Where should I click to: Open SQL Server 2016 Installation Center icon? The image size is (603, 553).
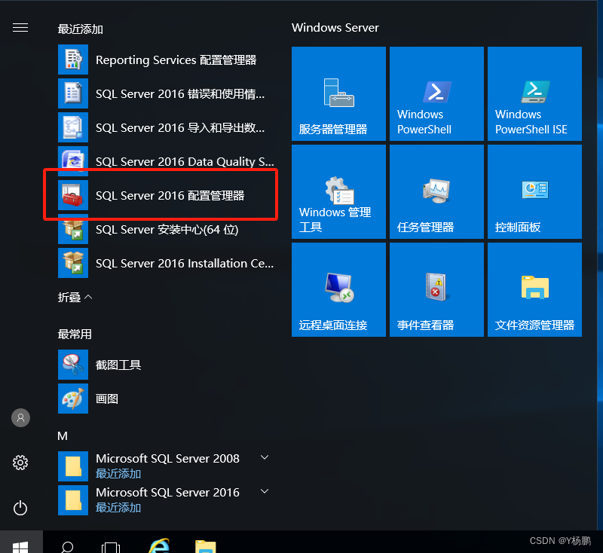[x=73, y=263]
